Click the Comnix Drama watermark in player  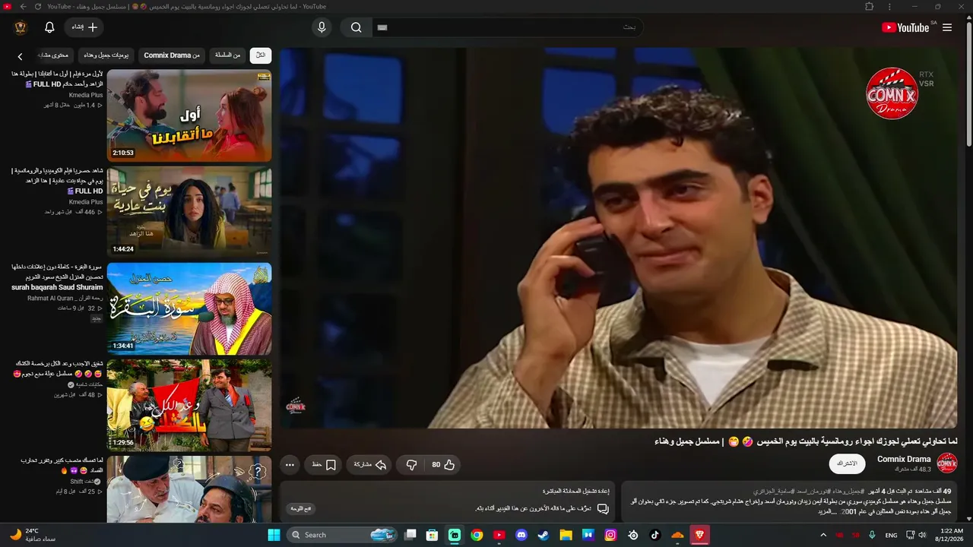pyautogui.click(x=892, y=93)
